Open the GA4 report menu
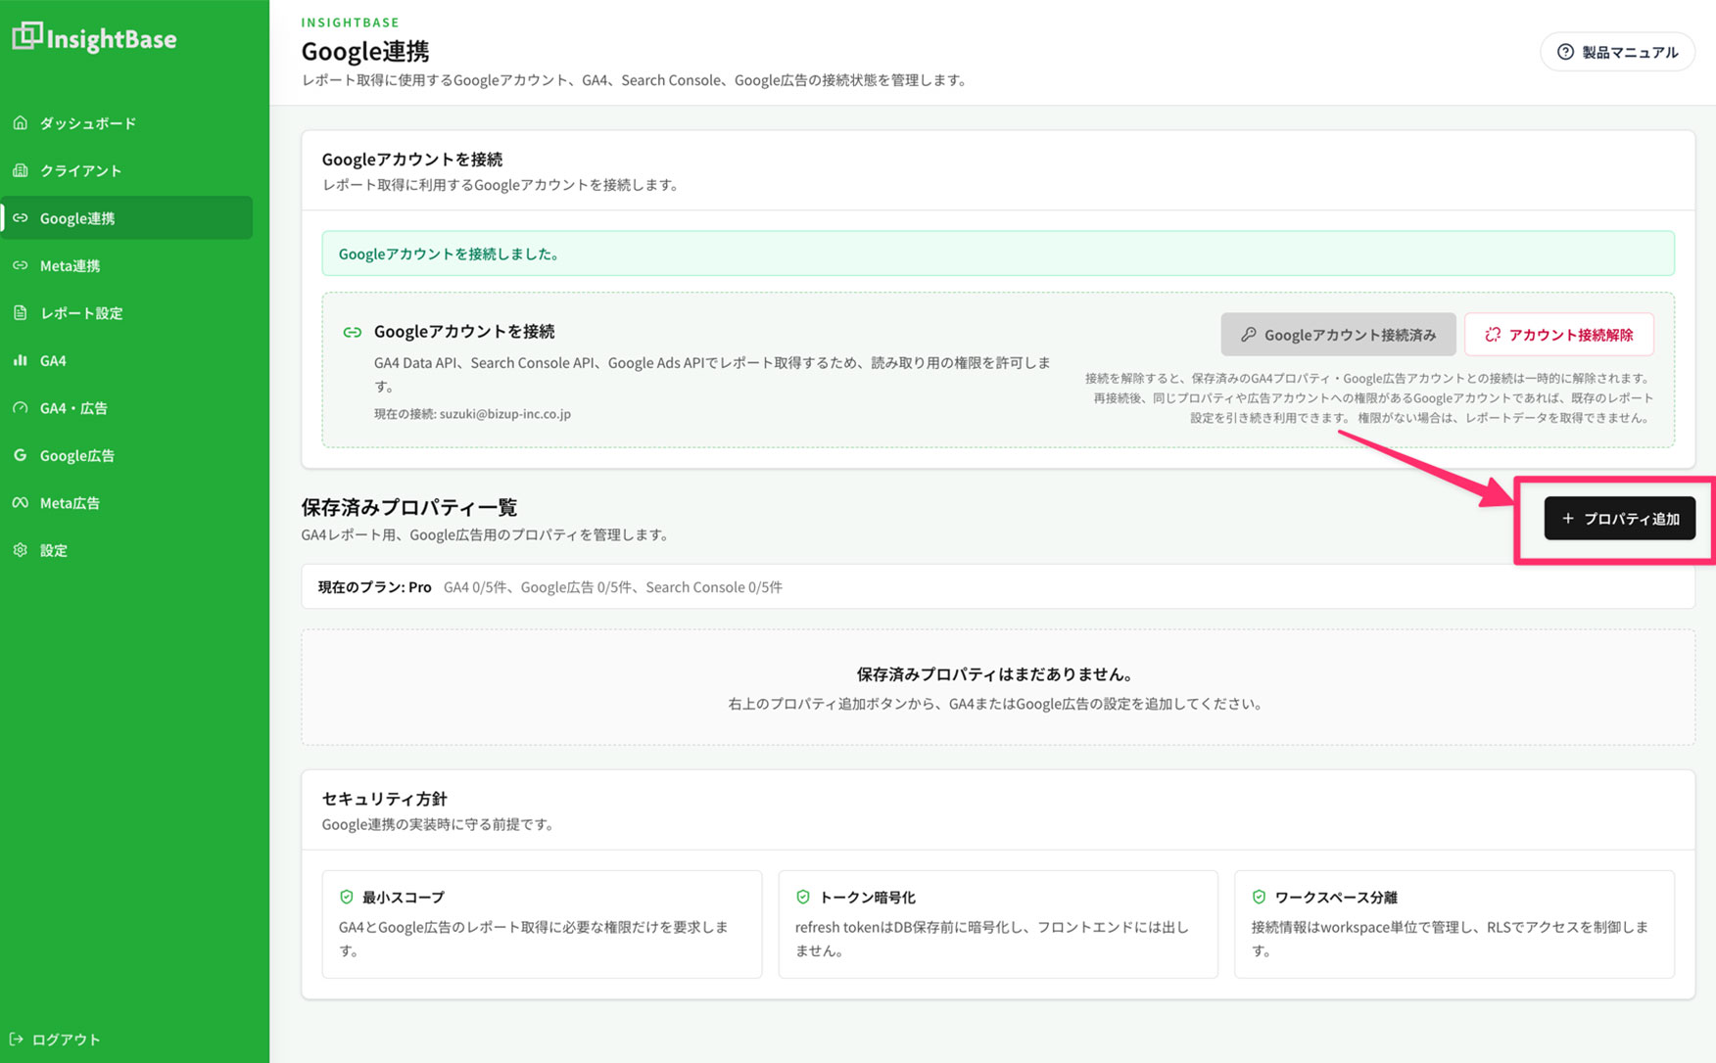This screenshot has width=1716, height=1063. point(127,360)
